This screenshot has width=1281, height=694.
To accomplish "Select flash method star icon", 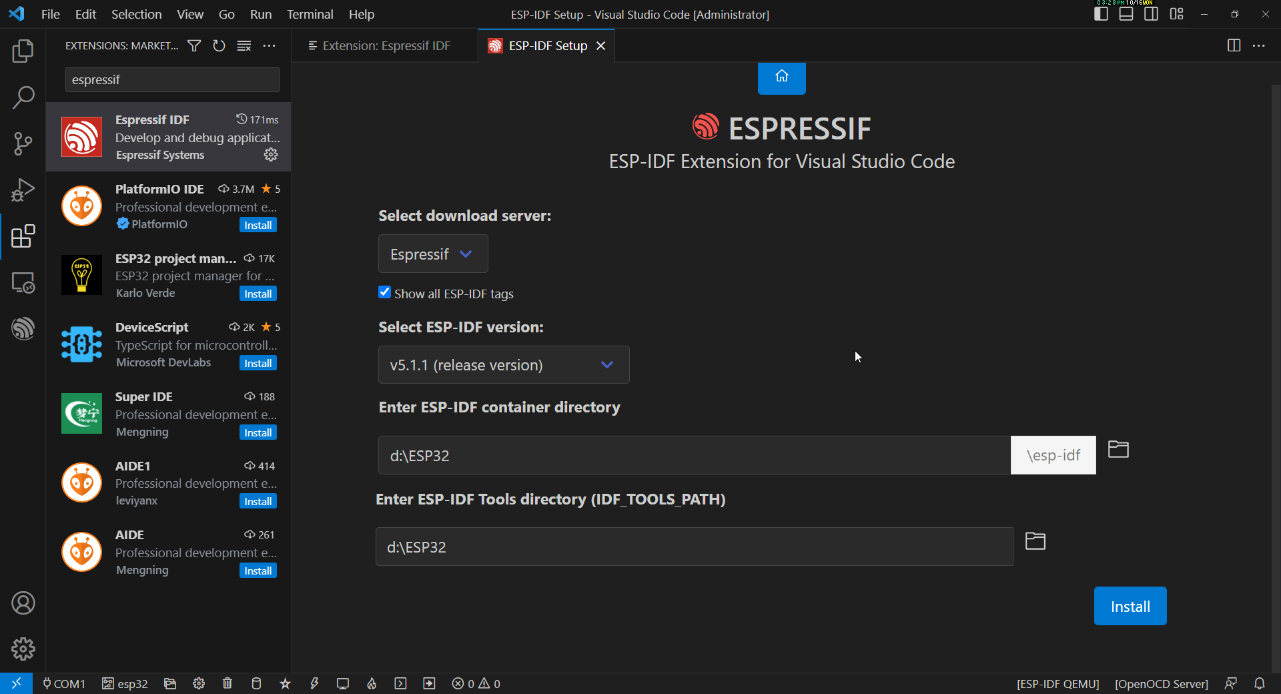I will point(285,683).
